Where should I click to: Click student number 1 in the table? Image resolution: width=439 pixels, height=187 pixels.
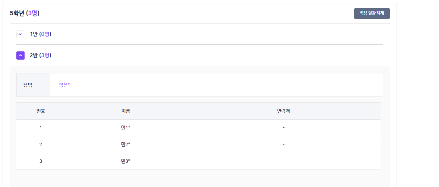(41, 128)
